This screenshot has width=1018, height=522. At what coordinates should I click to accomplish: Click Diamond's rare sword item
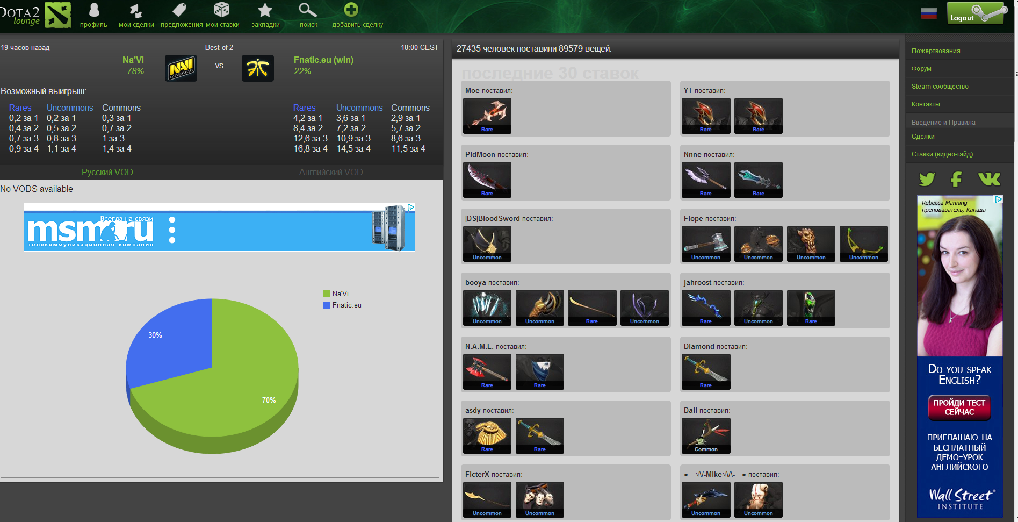tap(706, 371)
